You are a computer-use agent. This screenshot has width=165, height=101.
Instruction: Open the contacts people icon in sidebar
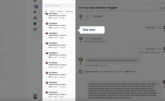(35, 12)
